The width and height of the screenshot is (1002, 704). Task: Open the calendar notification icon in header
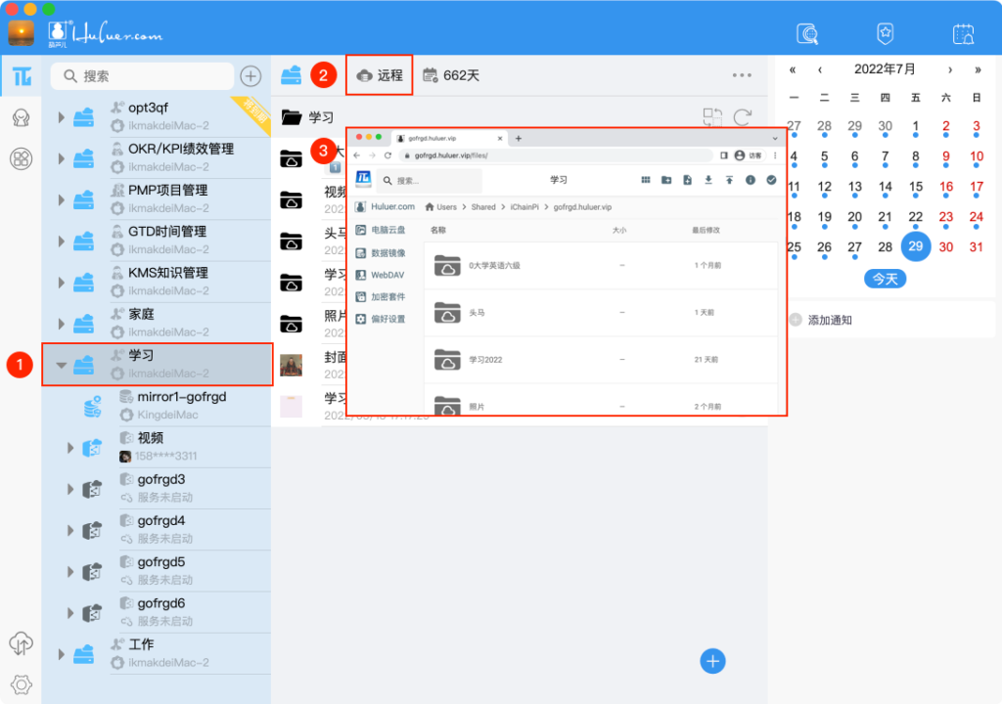click(x=963, y=34)
